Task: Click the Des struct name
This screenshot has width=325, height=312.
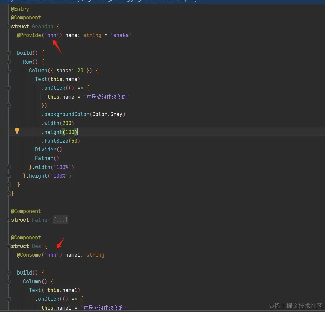Action: pyautogui.click(x=36, y=246)
